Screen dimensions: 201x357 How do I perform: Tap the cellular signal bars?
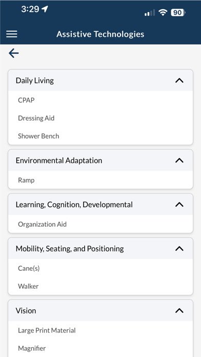pos(150,13)
